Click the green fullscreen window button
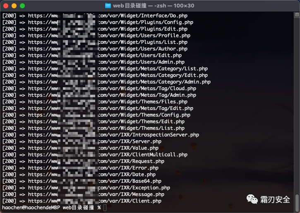Viewport: 300px width, 213px height. point(22,6)
